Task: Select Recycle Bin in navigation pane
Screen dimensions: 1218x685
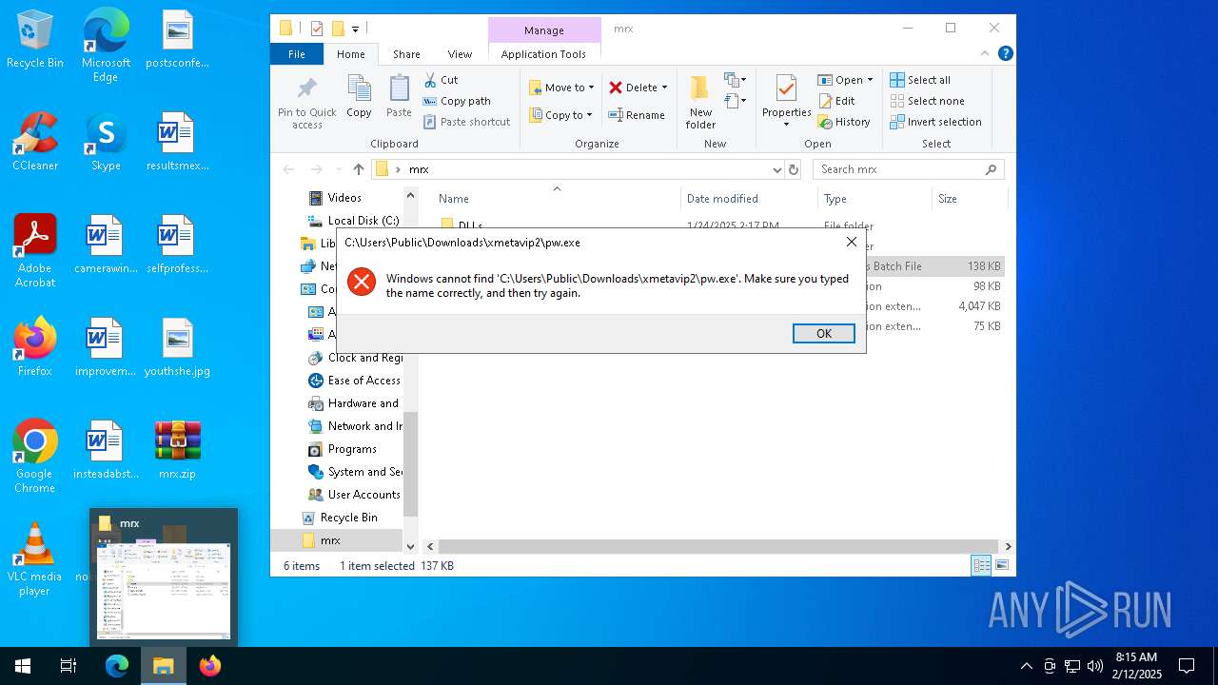Action: (x=340, y=518)
